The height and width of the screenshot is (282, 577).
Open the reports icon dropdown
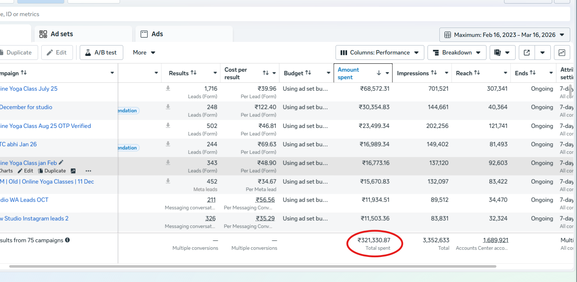[502, 53]
